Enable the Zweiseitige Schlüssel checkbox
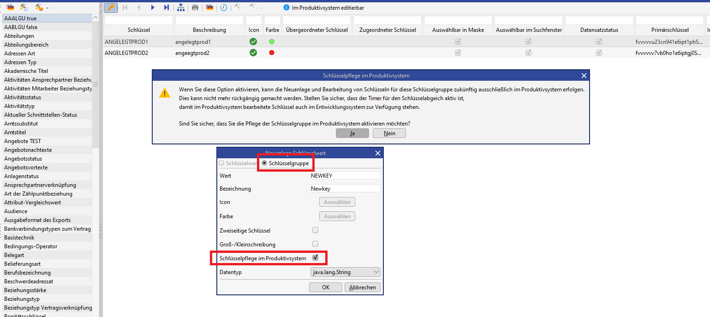This screenshot has width=710, height=317. point(316,230)
